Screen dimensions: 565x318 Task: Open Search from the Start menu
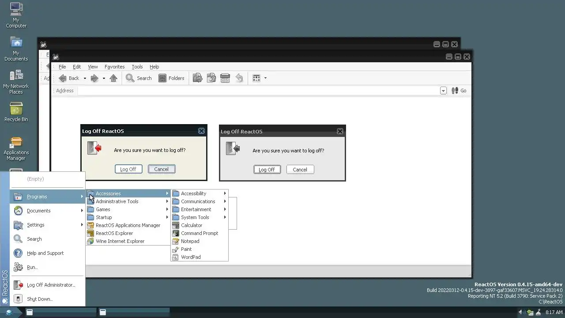point(48,239)
